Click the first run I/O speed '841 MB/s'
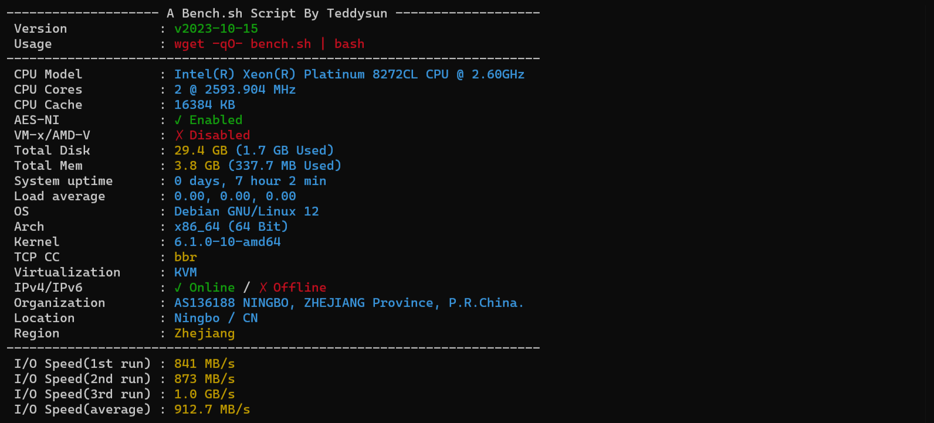This screenshot has width=934, height=423. tap(205, 364)
